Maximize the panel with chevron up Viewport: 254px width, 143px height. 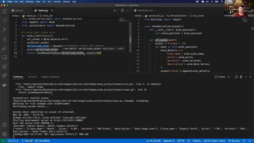point(246,77)
